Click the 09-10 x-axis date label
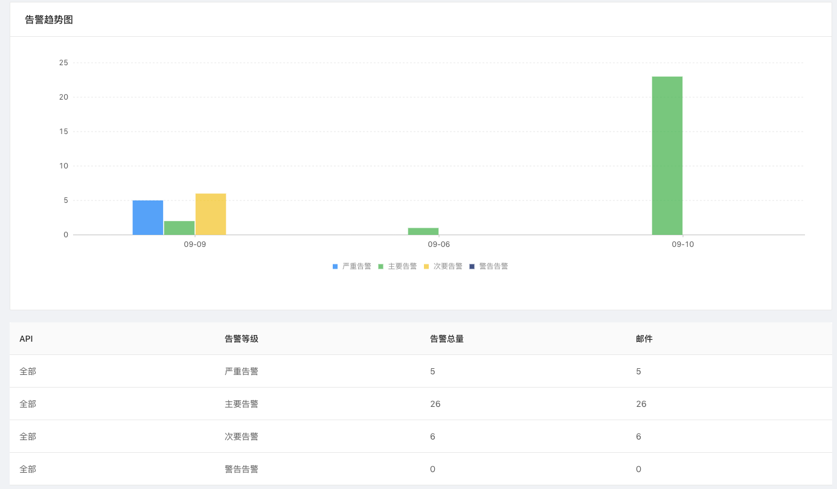This screenshot has height=489, width=837. [x=683, y=245]
